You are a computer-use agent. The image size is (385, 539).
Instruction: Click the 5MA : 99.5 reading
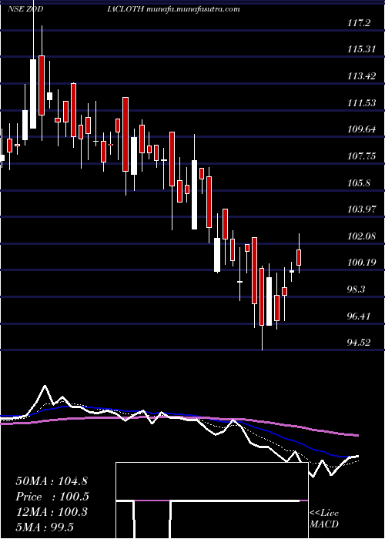45,527
